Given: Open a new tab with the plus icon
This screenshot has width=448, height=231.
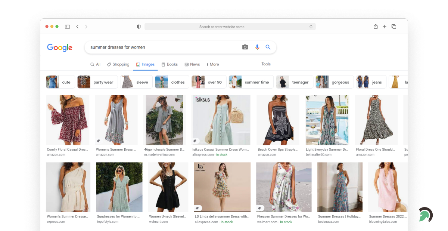Looking at the screenshot, I should tap(385, 27).
